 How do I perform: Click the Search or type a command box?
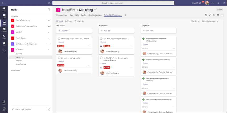(113, 3)
